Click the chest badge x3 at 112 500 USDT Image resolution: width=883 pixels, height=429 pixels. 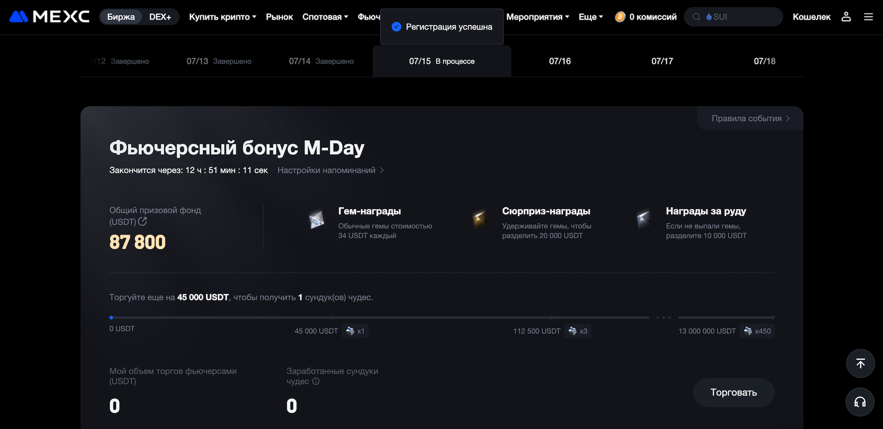point(578,331)
